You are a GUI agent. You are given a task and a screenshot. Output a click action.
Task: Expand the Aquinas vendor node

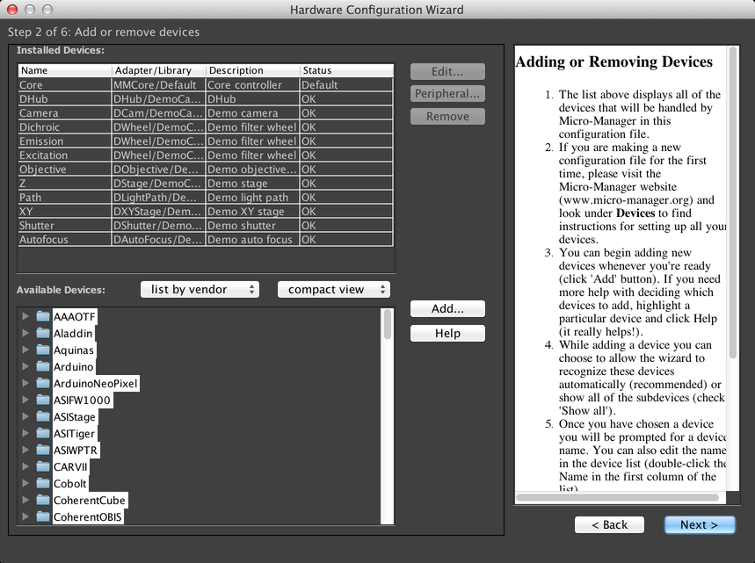pos(25,350)
